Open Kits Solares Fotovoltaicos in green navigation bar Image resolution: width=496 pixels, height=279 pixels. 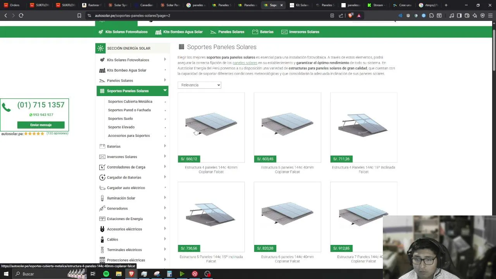pos(123,32)
